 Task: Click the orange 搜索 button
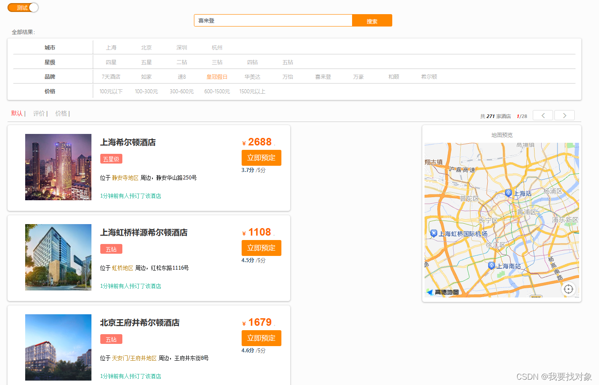coord(372,20)
